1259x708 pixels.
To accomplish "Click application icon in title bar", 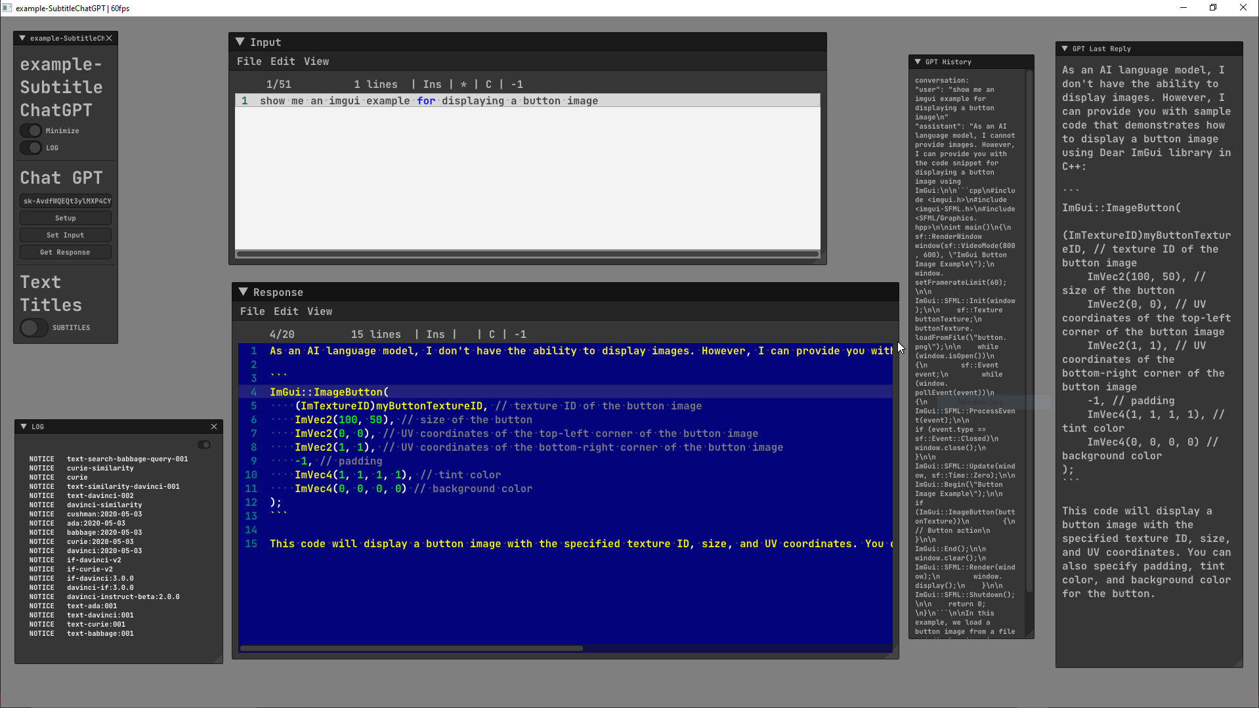I will (x=7, y=8).
